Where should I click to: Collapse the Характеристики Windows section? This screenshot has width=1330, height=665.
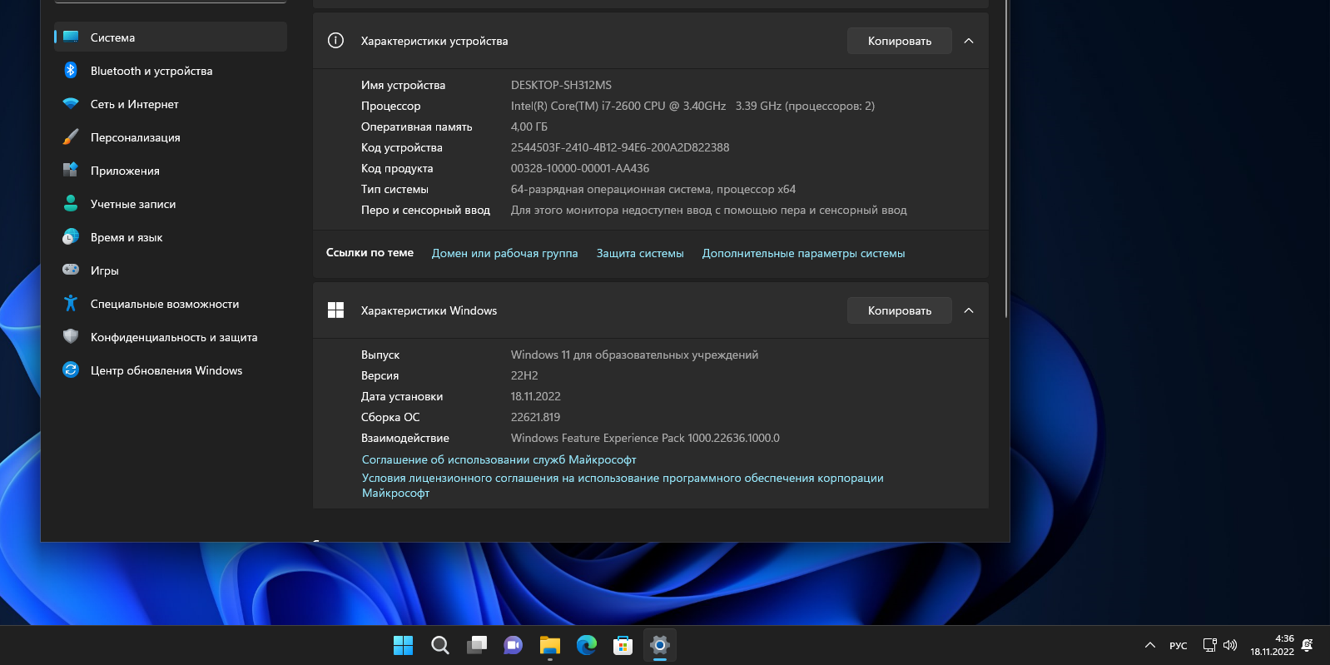(x=969, y=310)
